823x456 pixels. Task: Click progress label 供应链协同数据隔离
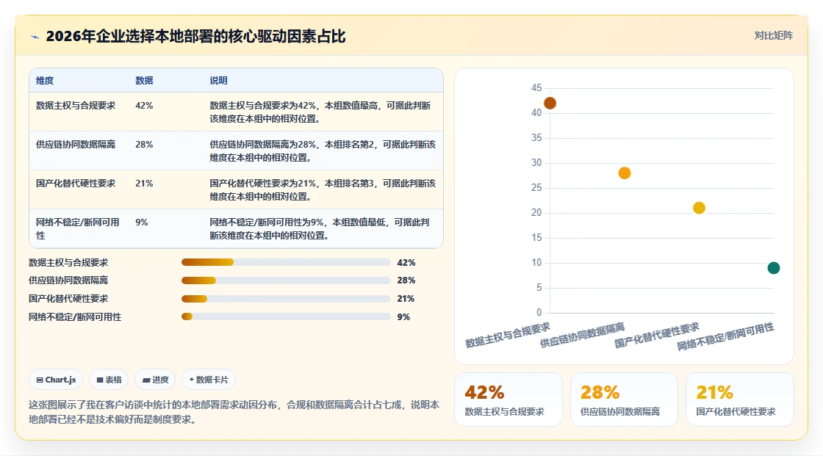[x=68, y=281]
